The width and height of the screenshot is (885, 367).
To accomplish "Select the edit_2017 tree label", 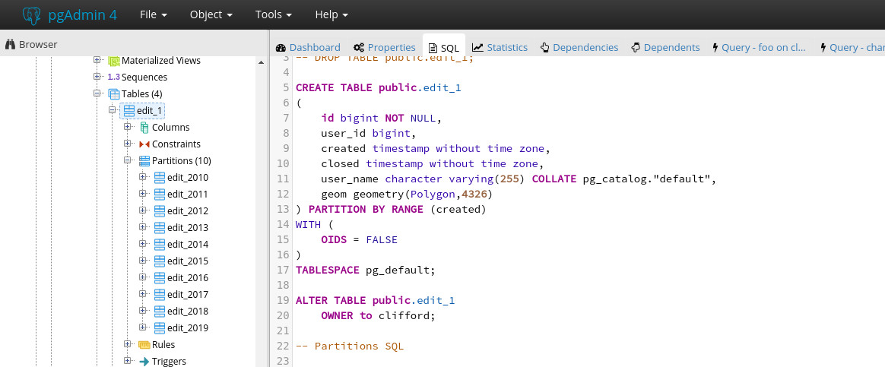I will tap(188, 294).
